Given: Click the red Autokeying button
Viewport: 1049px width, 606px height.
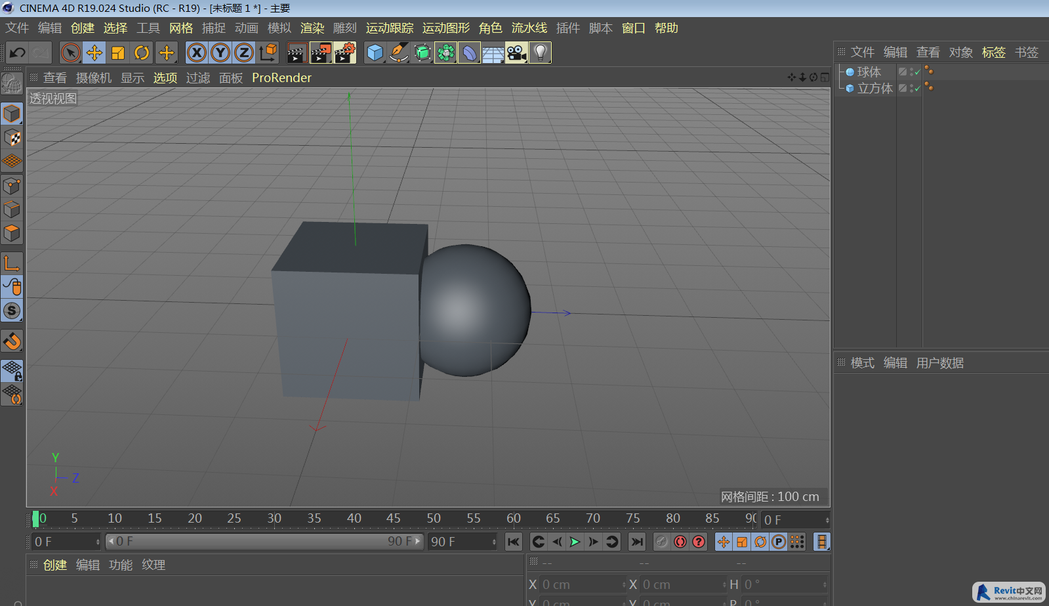Looking at the screenshot, I should tap(680, 542).
